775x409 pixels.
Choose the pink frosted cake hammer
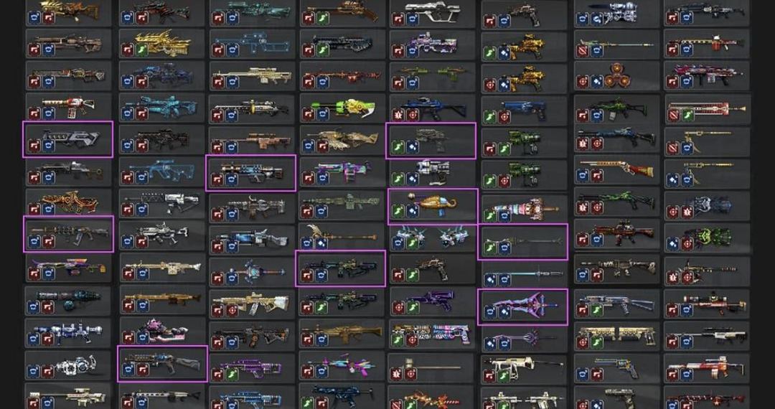(525, 209)
